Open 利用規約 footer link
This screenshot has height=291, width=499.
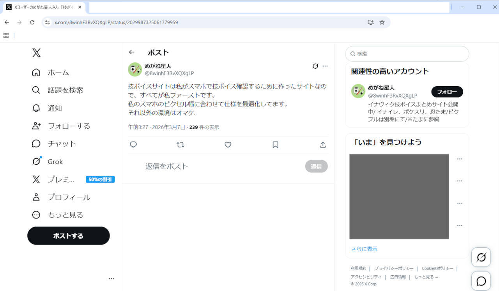point(358,268)
